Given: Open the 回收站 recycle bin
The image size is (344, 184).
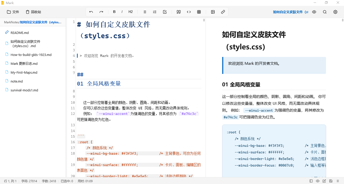Looking at the screenshot, I should click(33, 12).
